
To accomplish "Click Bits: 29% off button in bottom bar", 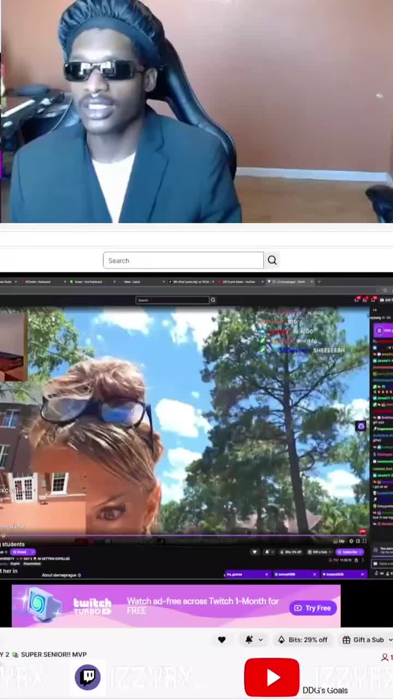I will pos(303,640).
